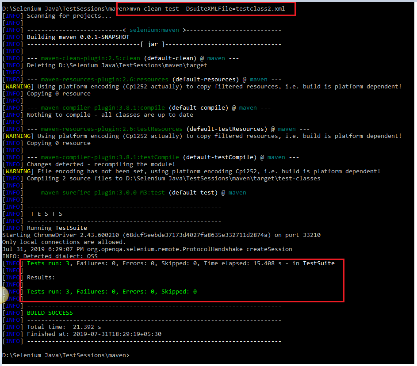Select the selenium:maven project header line
417x366 pixels.
[x=155, y=30]
